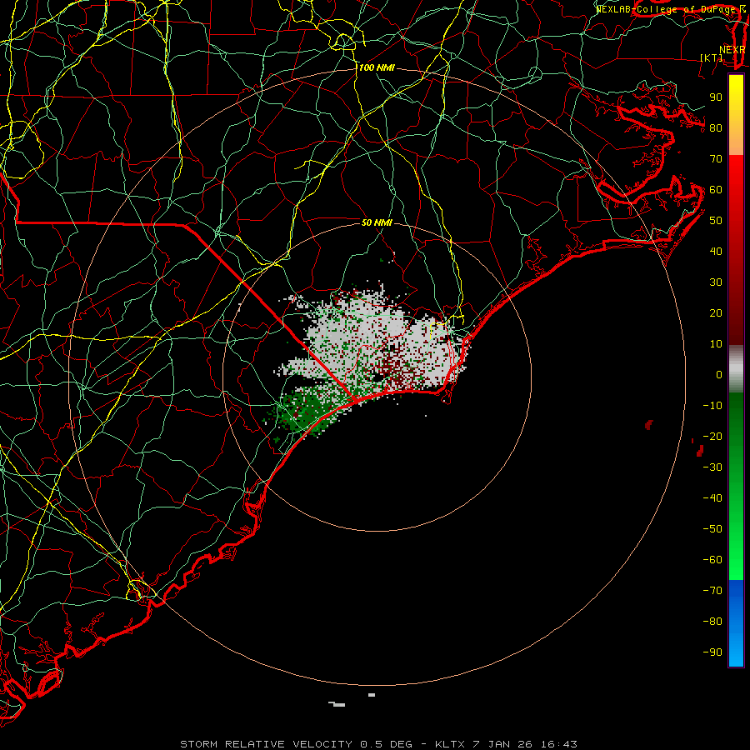The width and height of the screenshot is (750, 750).
Task: Click the 10 value on the velocity scale
Action: pos(716,344)
